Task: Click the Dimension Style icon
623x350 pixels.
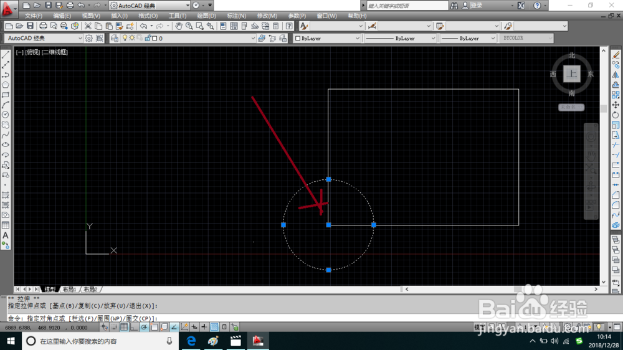Action: pos(372,26)
